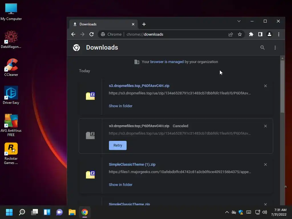
Task: Select the Downloads tab
Action: click(x=103, y=24)
